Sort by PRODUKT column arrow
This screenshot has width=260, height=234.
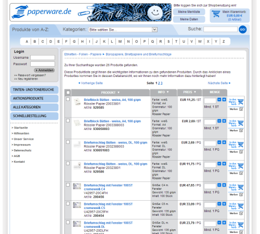coord(119,93)
